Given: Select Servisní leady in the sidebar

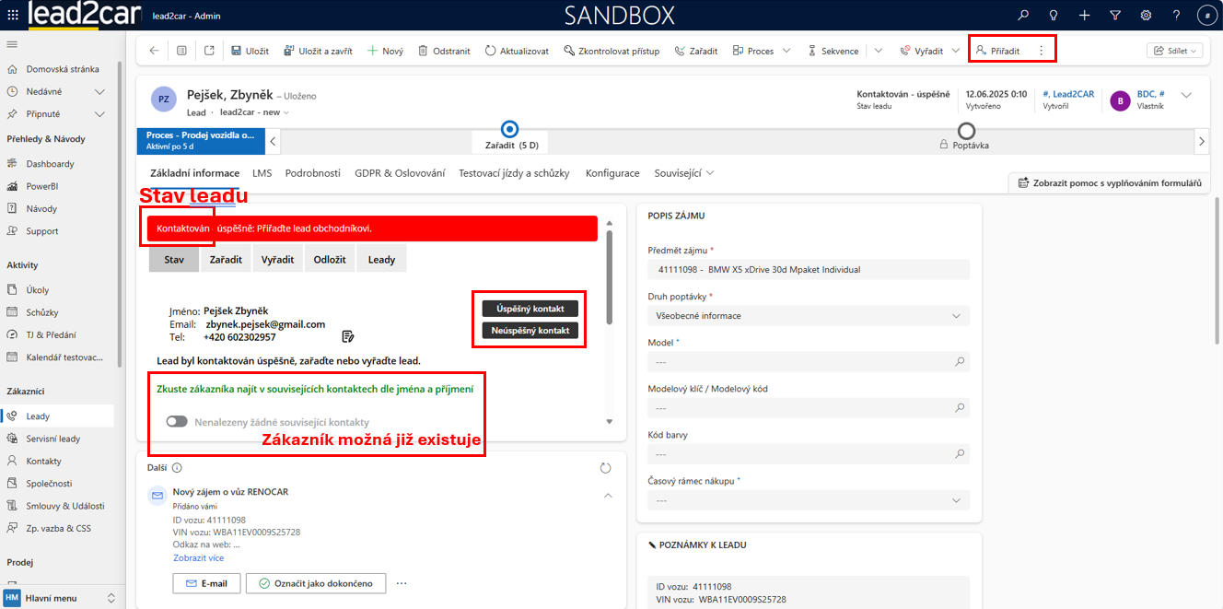Looking at the screenshot, I should (52, 439).
